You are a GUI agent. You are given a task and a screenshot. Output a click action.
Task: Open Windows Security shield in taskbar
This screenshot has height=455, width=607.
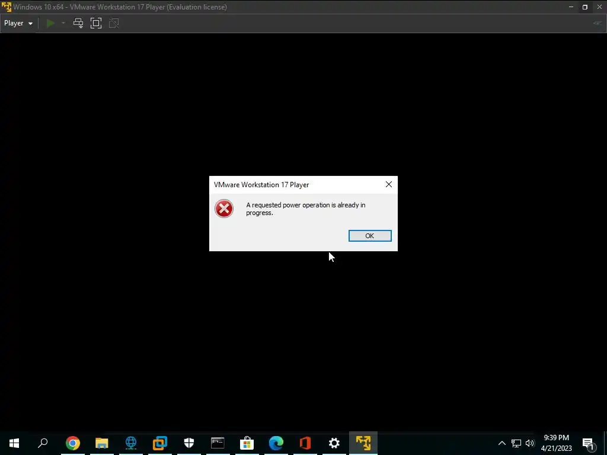point(189,443)
